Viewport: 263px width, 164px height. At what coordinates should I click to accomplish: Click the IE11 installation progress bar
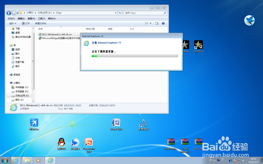tap(135, 56)
